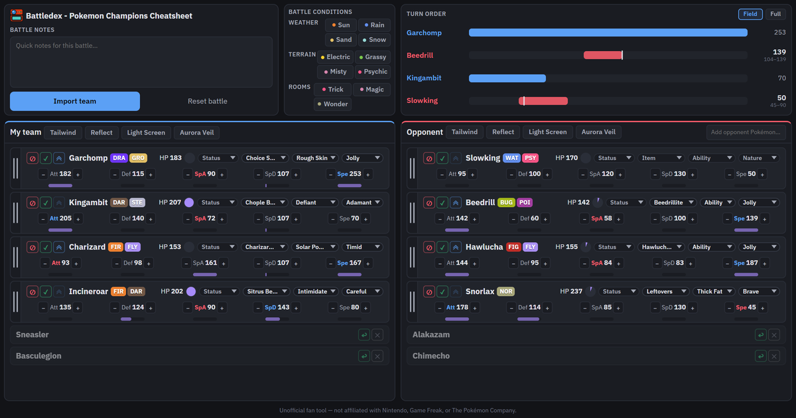Click Charizard's green checkmark icon
Image resolution: width=796 pixels, height=418 pixels.
(45, 247)
